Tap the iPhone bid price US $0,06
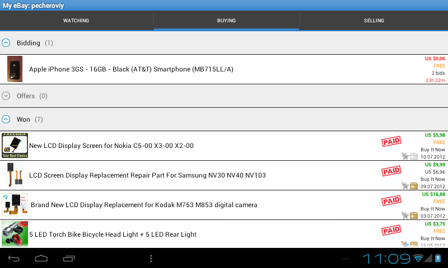 [x=435, y=59]
